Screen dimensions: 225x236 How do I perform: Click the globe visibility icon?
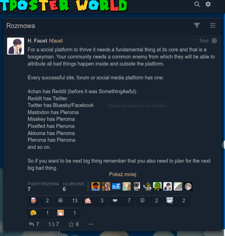(x=214, y=41)
